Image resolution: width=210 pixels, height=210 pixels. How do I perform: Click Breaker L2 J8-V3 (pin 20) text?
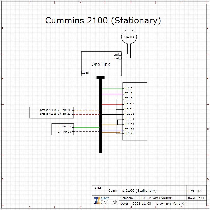coord(56,114)
